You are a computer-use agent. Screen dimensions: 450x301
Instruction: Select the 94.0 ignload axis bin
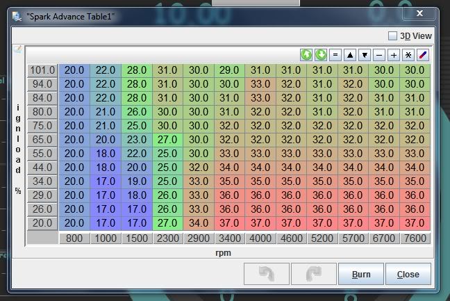click(x=42, y=84)
